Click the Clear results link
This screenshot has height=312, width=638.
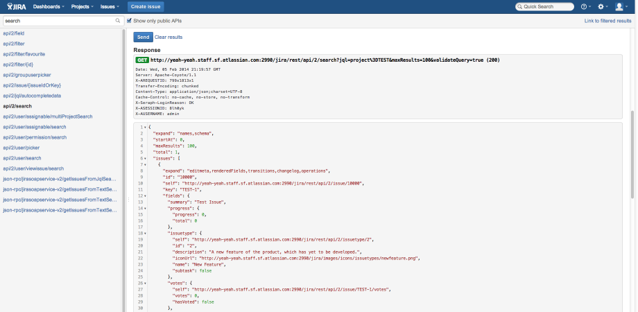(x=169, y=37)
